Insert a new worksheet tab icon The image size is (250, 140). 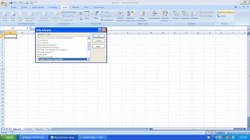point(48,129)
